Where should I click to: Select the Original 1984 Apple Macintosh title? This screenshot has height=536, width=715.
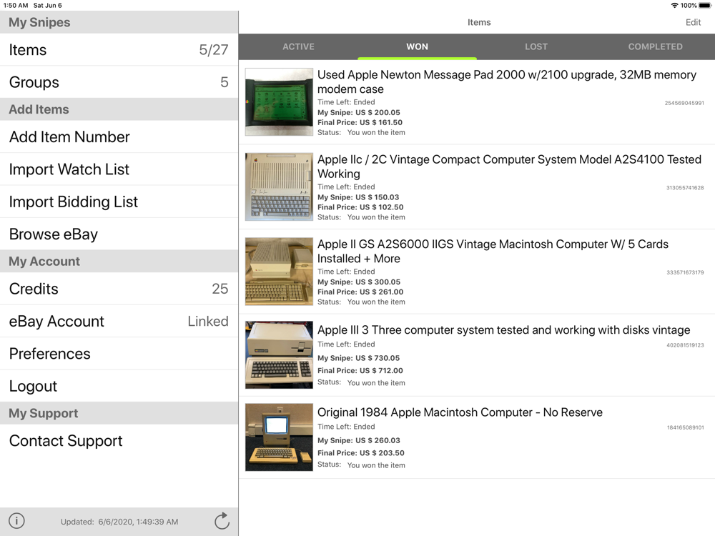(x=460, y=412)
